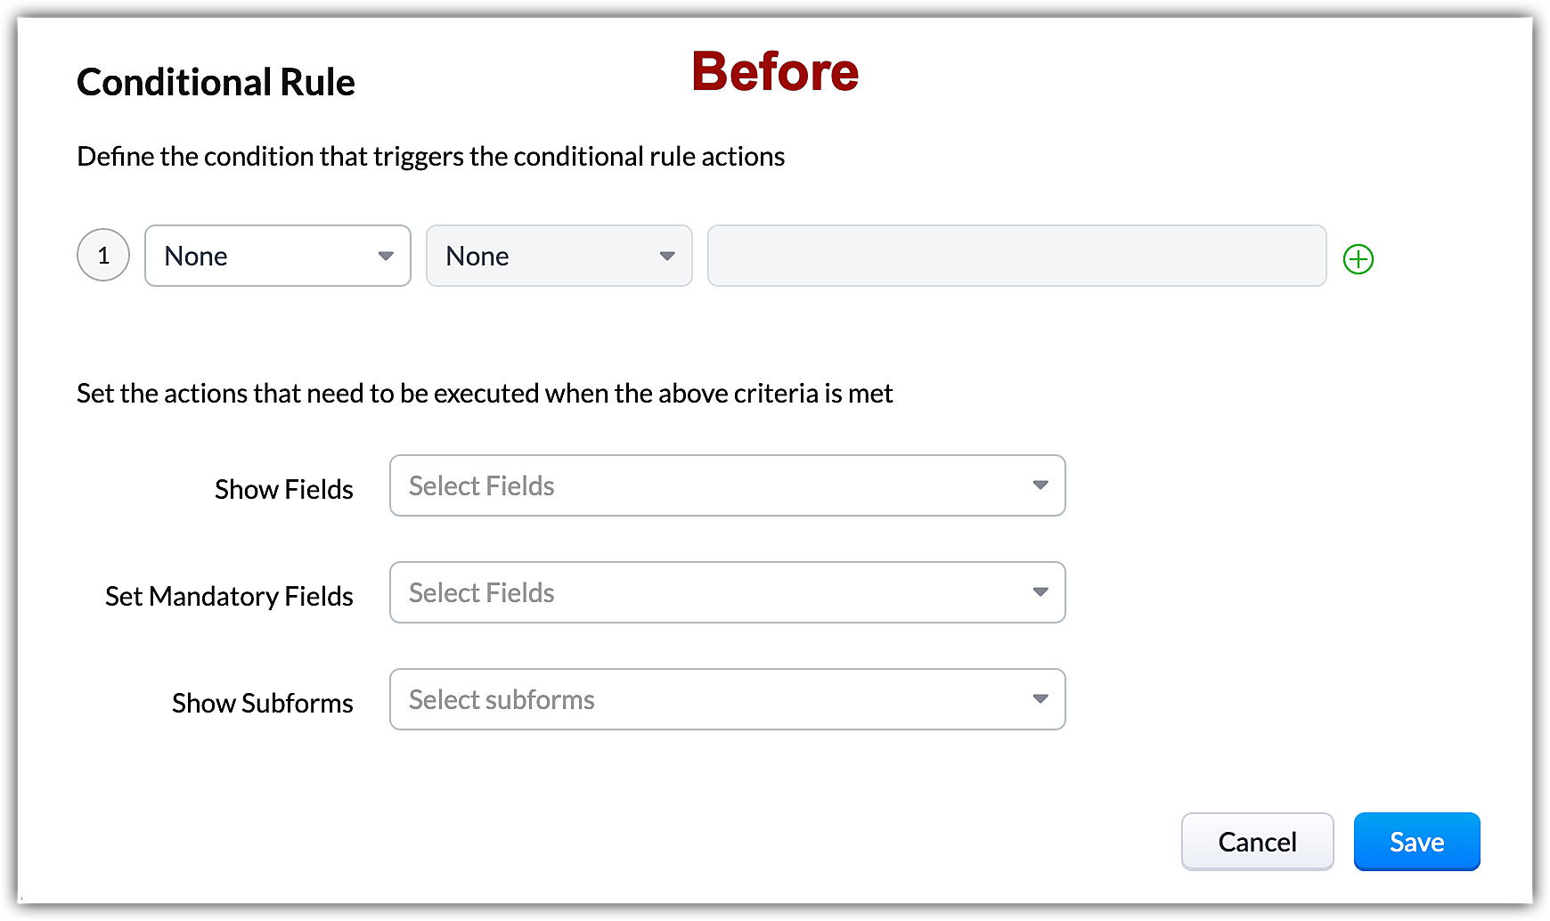Focus the empty condition value input box
The width and height of the screenshot is (1550, 921).
[1016, 256]
